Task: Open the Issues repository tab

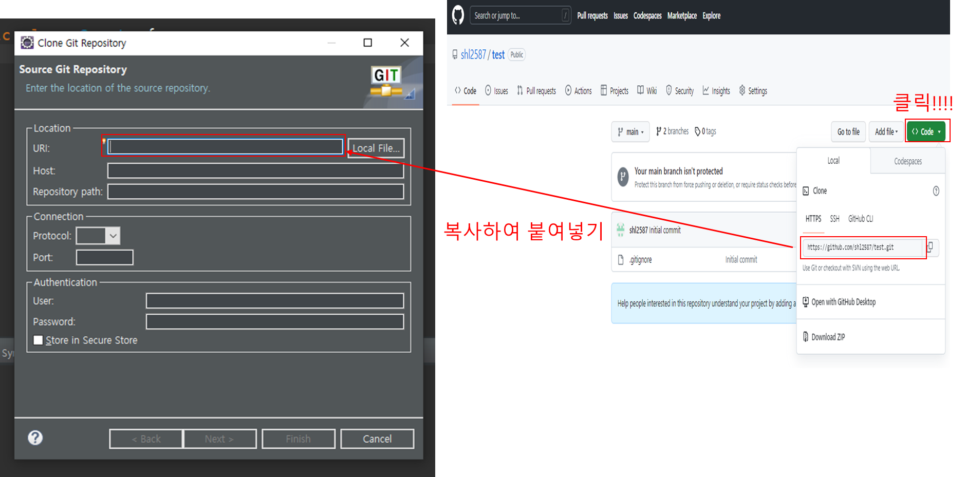Action: click(496, 91)
